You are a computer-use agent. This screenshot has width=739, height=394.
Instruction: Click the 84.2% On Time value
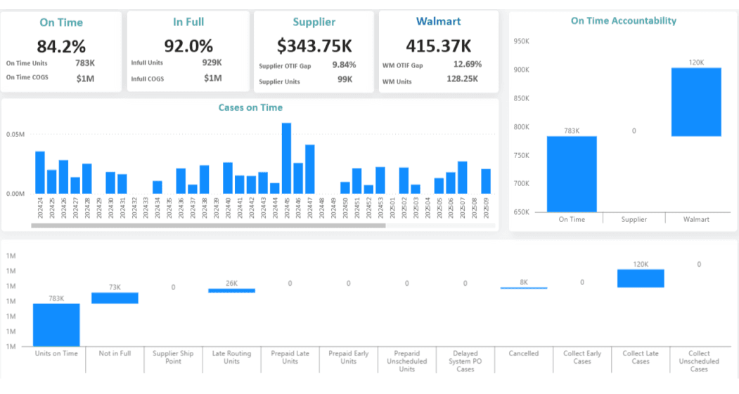coord(61,46)
